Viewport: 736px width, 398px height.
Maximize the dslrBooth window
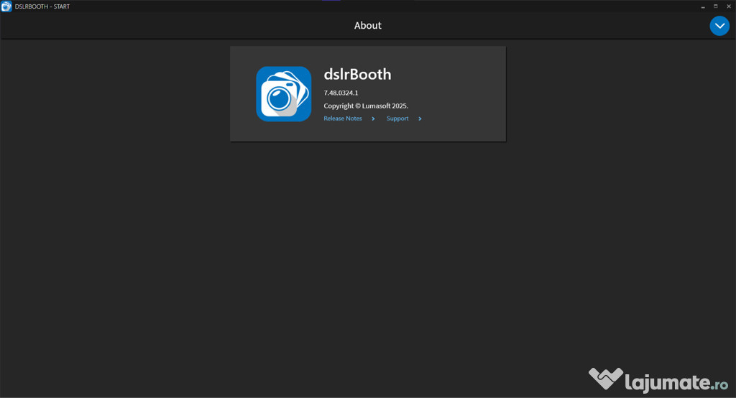(x=715, y=6)
